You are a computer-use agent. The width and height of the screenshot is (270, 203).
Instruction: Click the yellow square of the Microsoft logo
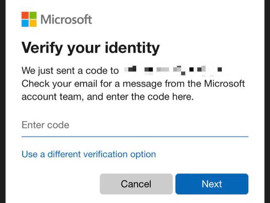pos(33,23)
